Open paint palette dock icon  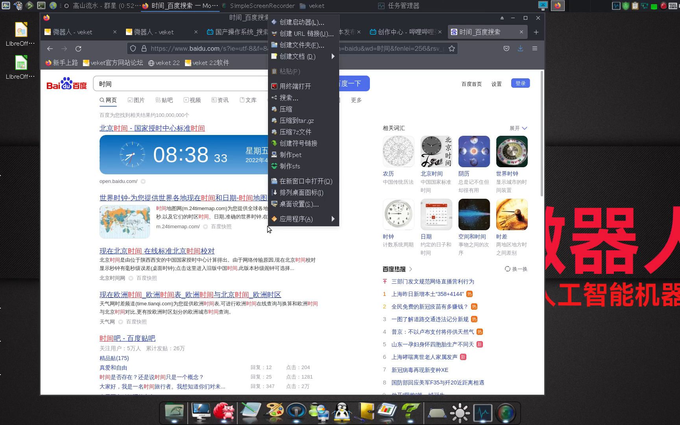(274, 412)
